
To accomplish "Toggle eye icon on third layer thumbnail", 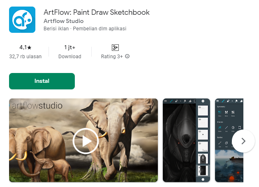I will pos(200,132).
